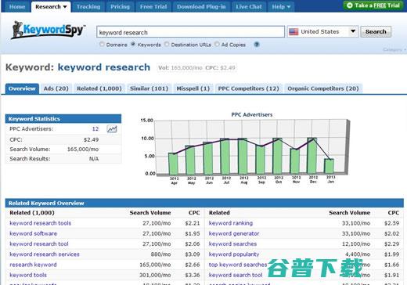Open the Live Chat menu item
This screenshot has height=285, width=407.
[x=249, y=7]
